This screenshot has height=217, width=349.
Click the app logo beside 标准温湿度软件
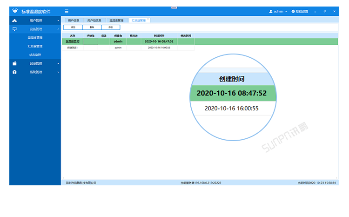15,11
